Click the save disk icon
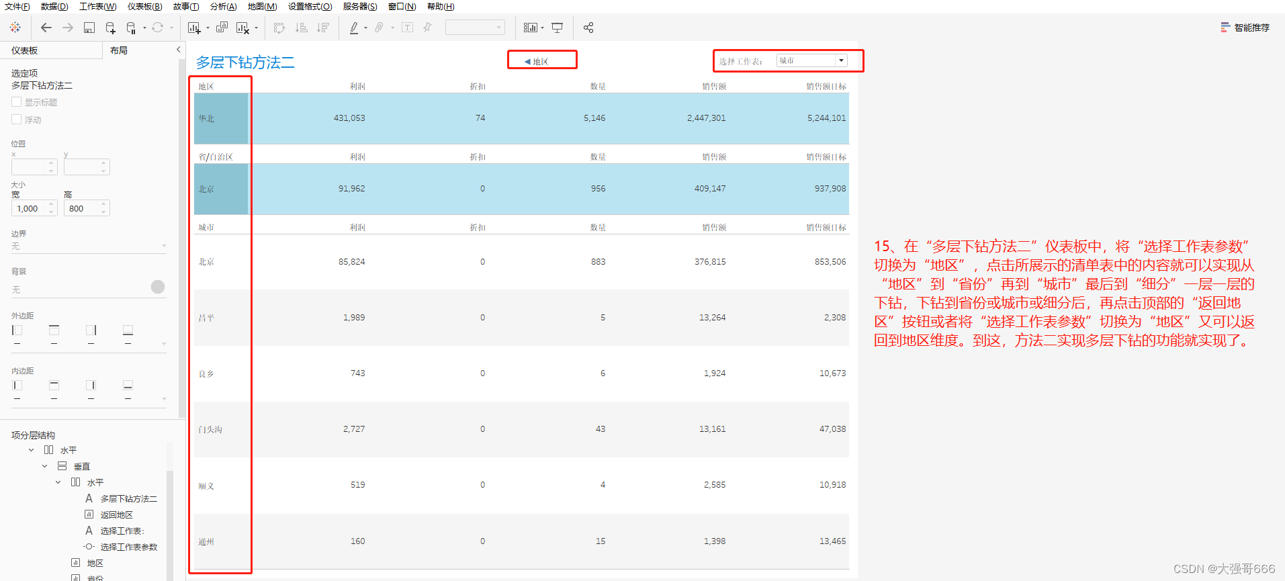This screenshot has height=581, width=1285. [x=89, y=28]
